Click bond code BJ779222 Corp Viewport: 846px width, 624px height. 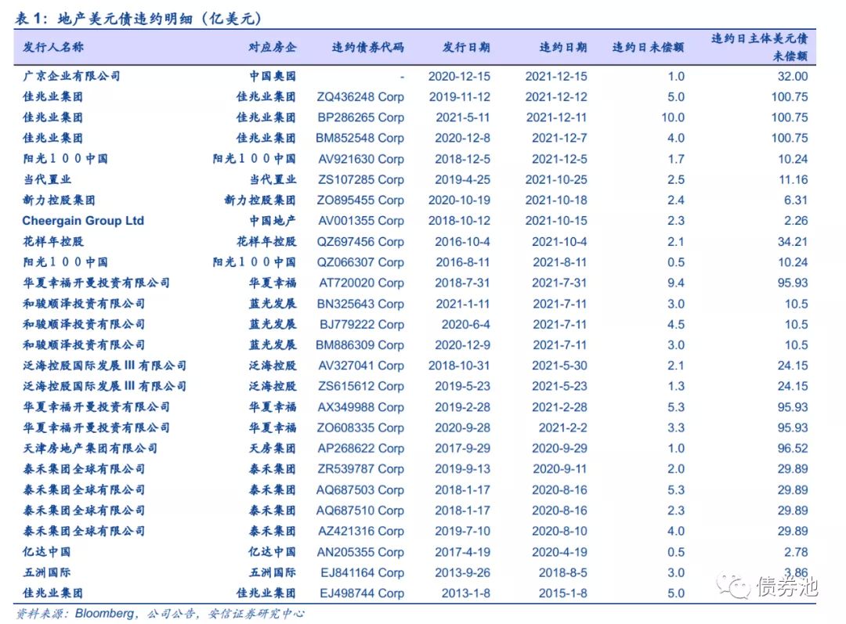point(362,324)
